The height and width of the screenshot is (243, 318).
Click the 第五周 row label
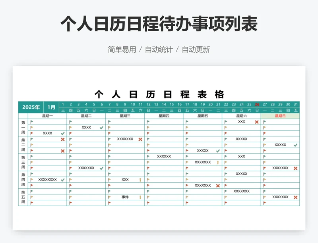(x=23, y=197)
